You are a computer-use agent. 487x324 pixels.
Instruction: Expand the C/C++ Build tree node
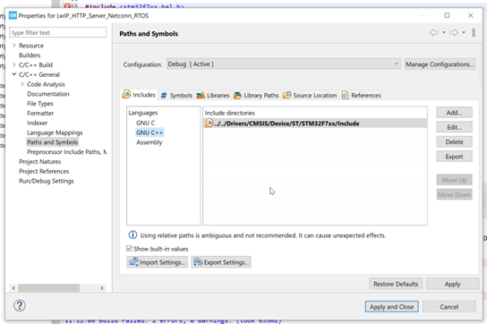[14, 64]
